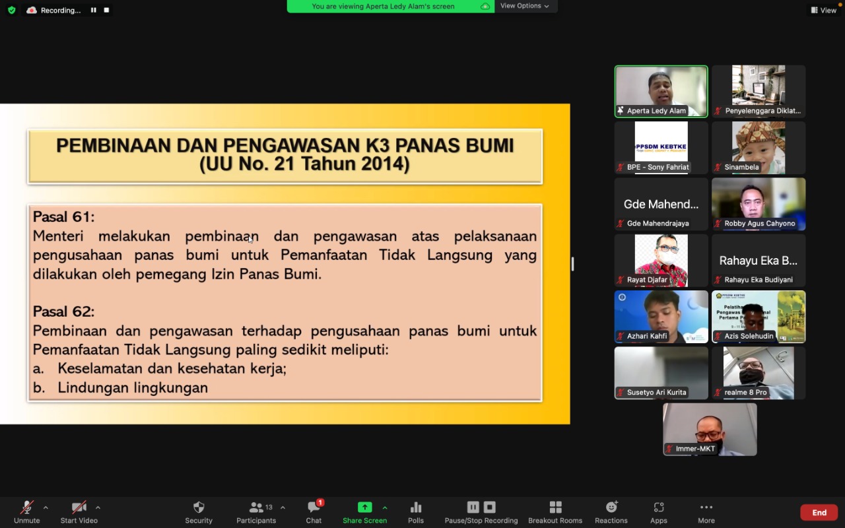The image size is (845, 528).
Task: Unmute the microphone
Action: [x=26, y=511]
